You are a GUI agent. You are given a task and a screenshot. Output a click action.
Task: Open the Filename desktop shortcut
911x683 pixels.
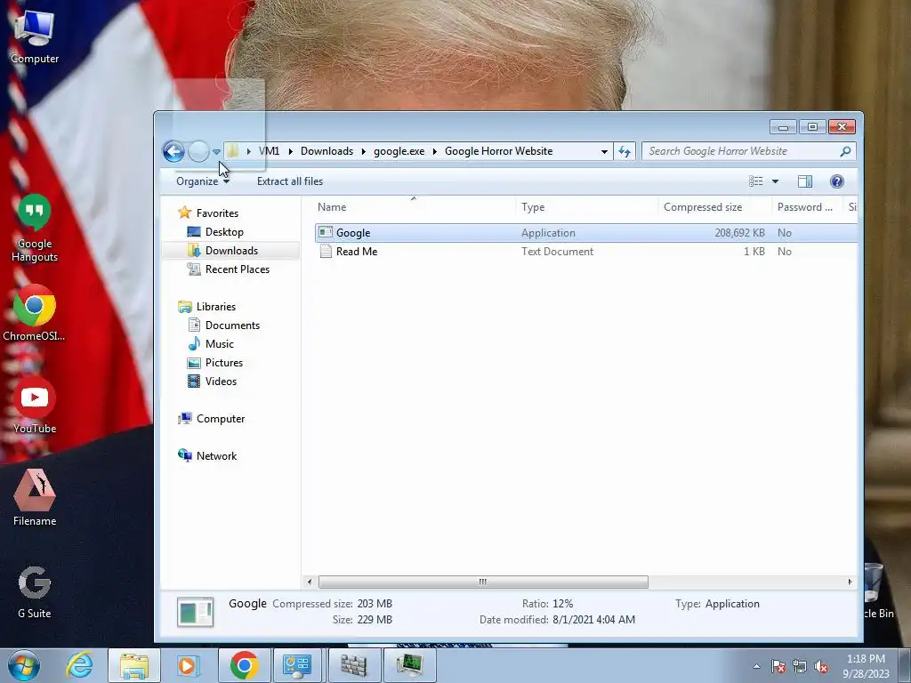[x=35, y=498]
